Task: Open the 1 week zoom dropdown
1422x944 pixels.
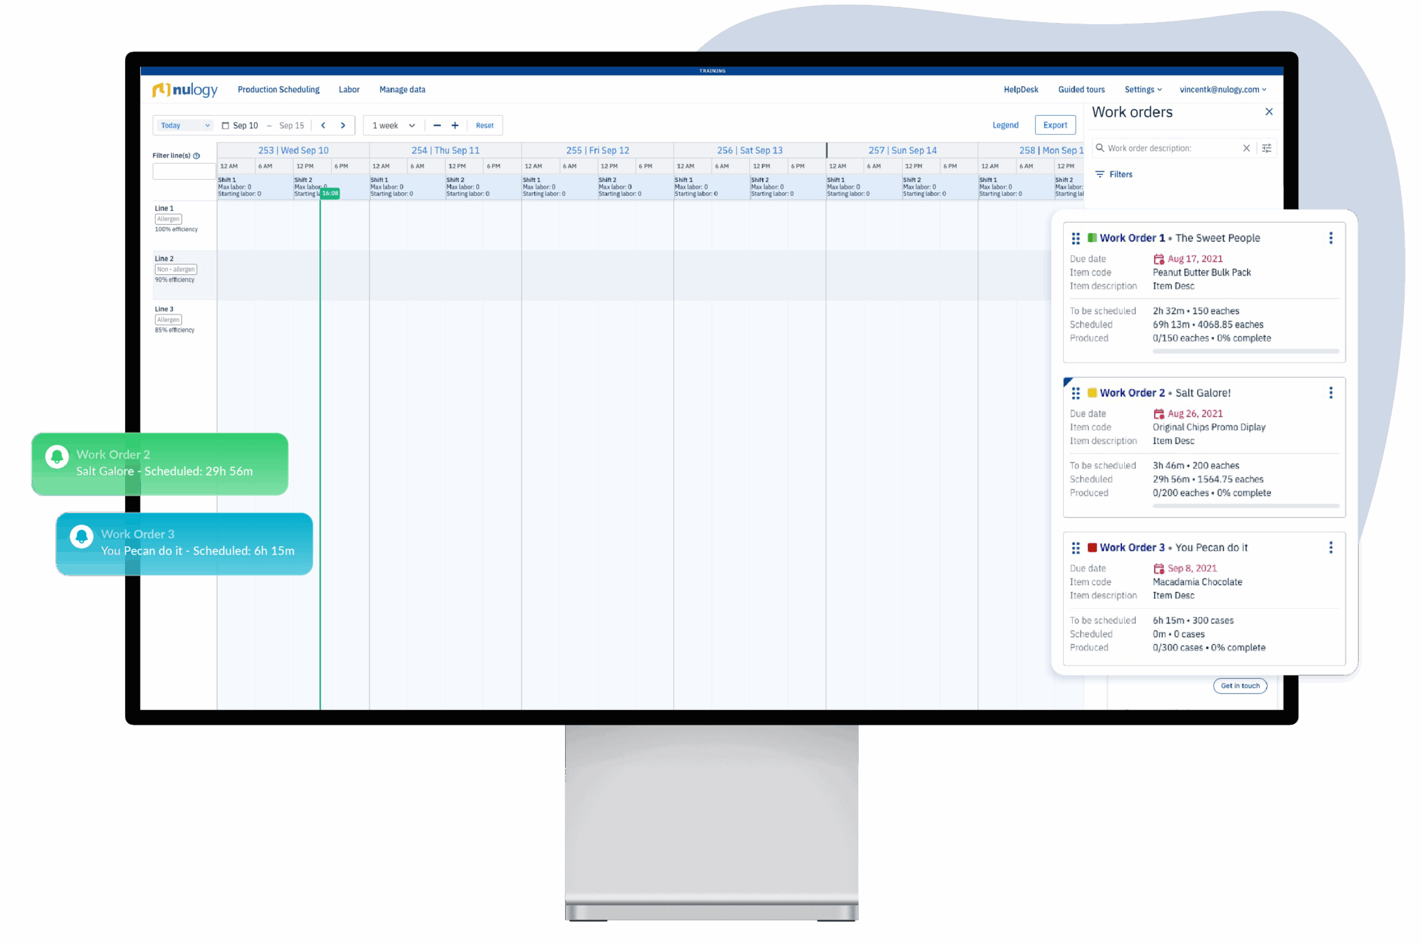Action: pos(392,125)
